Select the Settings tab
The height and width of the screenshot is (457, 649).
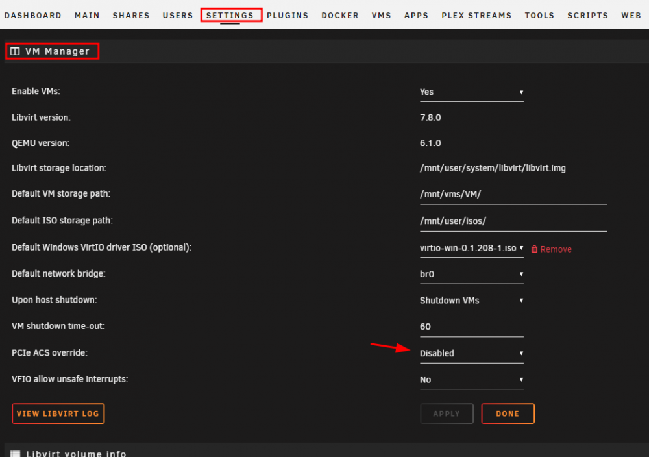(x=230, y=16)
